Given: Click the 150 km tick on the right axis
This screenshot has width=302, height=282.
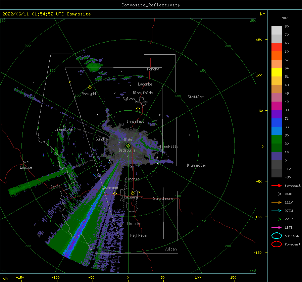Looking at the screenshot, I should coord(259,40).
